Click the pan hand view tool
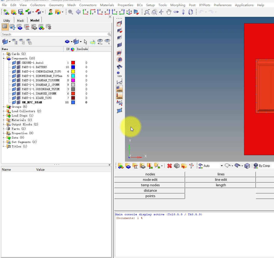Image resolution: width=274 pixels, height=258 pixels. pos(169,12)
